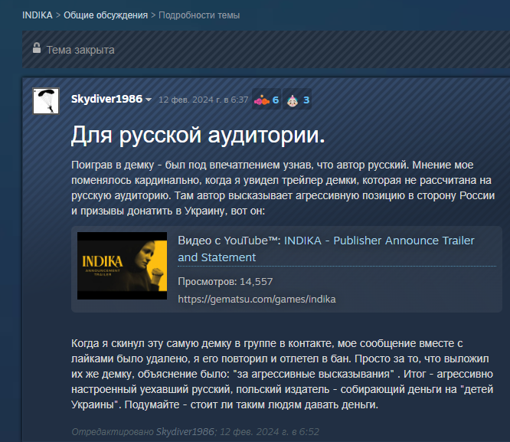
Task: Click the colorful fish award icon
Action: (x=262, y=100)
